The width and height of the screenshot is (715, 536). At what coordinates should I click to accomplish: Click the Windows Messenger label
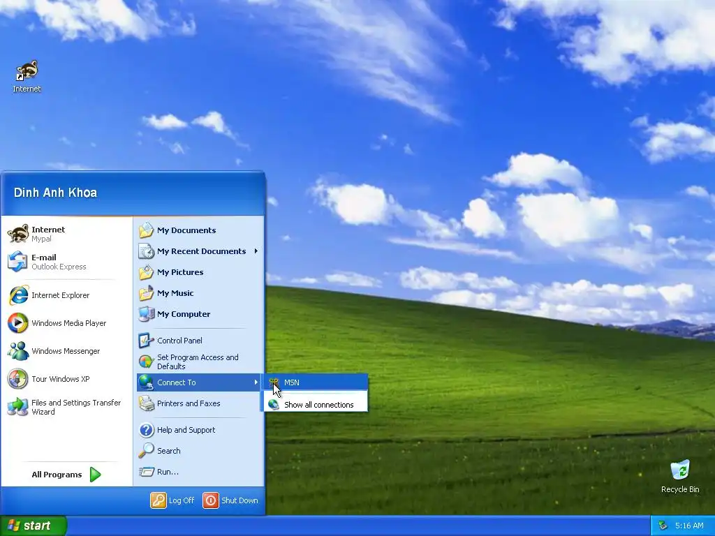coord(66,351)
